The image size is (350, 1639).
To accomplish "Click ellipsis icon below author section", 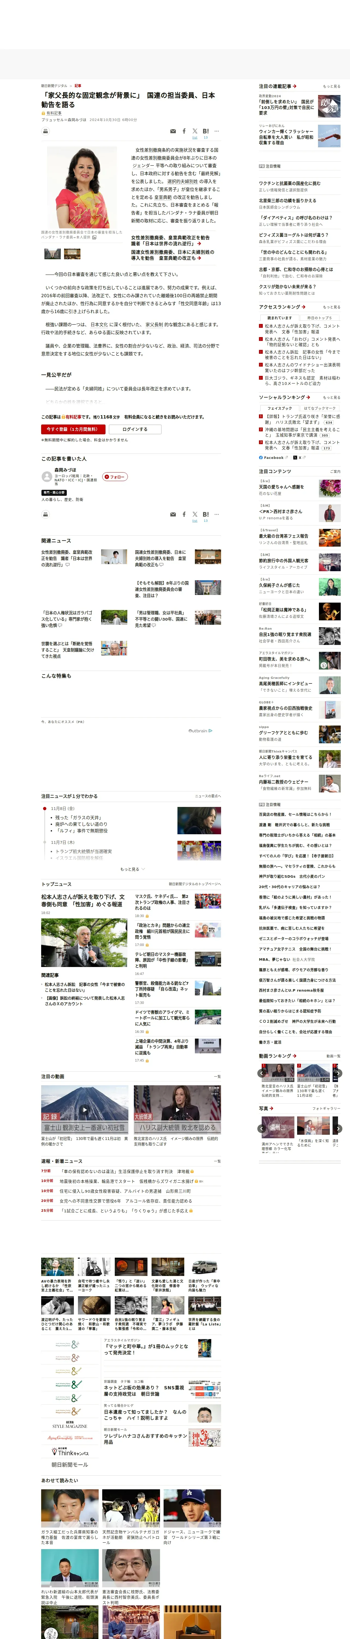I will coord(217,514).
